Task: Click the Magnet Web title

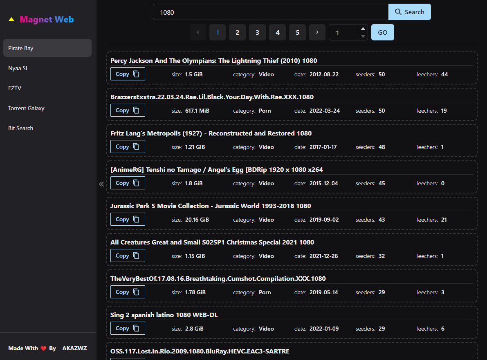Action: [x=47, y=20]
